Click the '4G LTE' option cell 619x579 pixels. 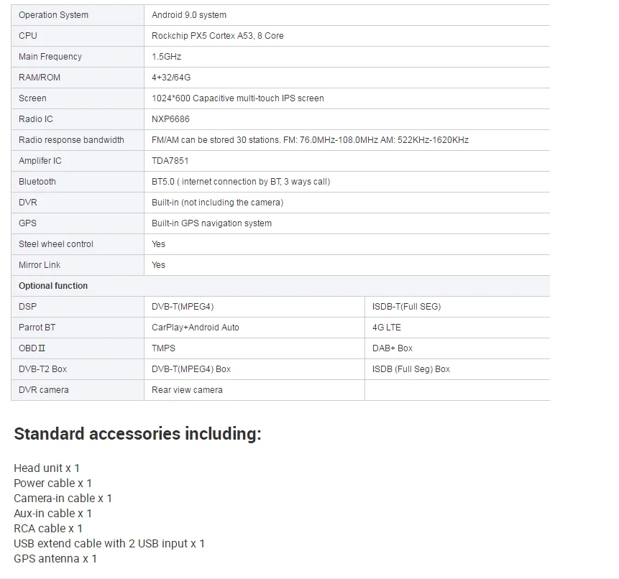387,328
